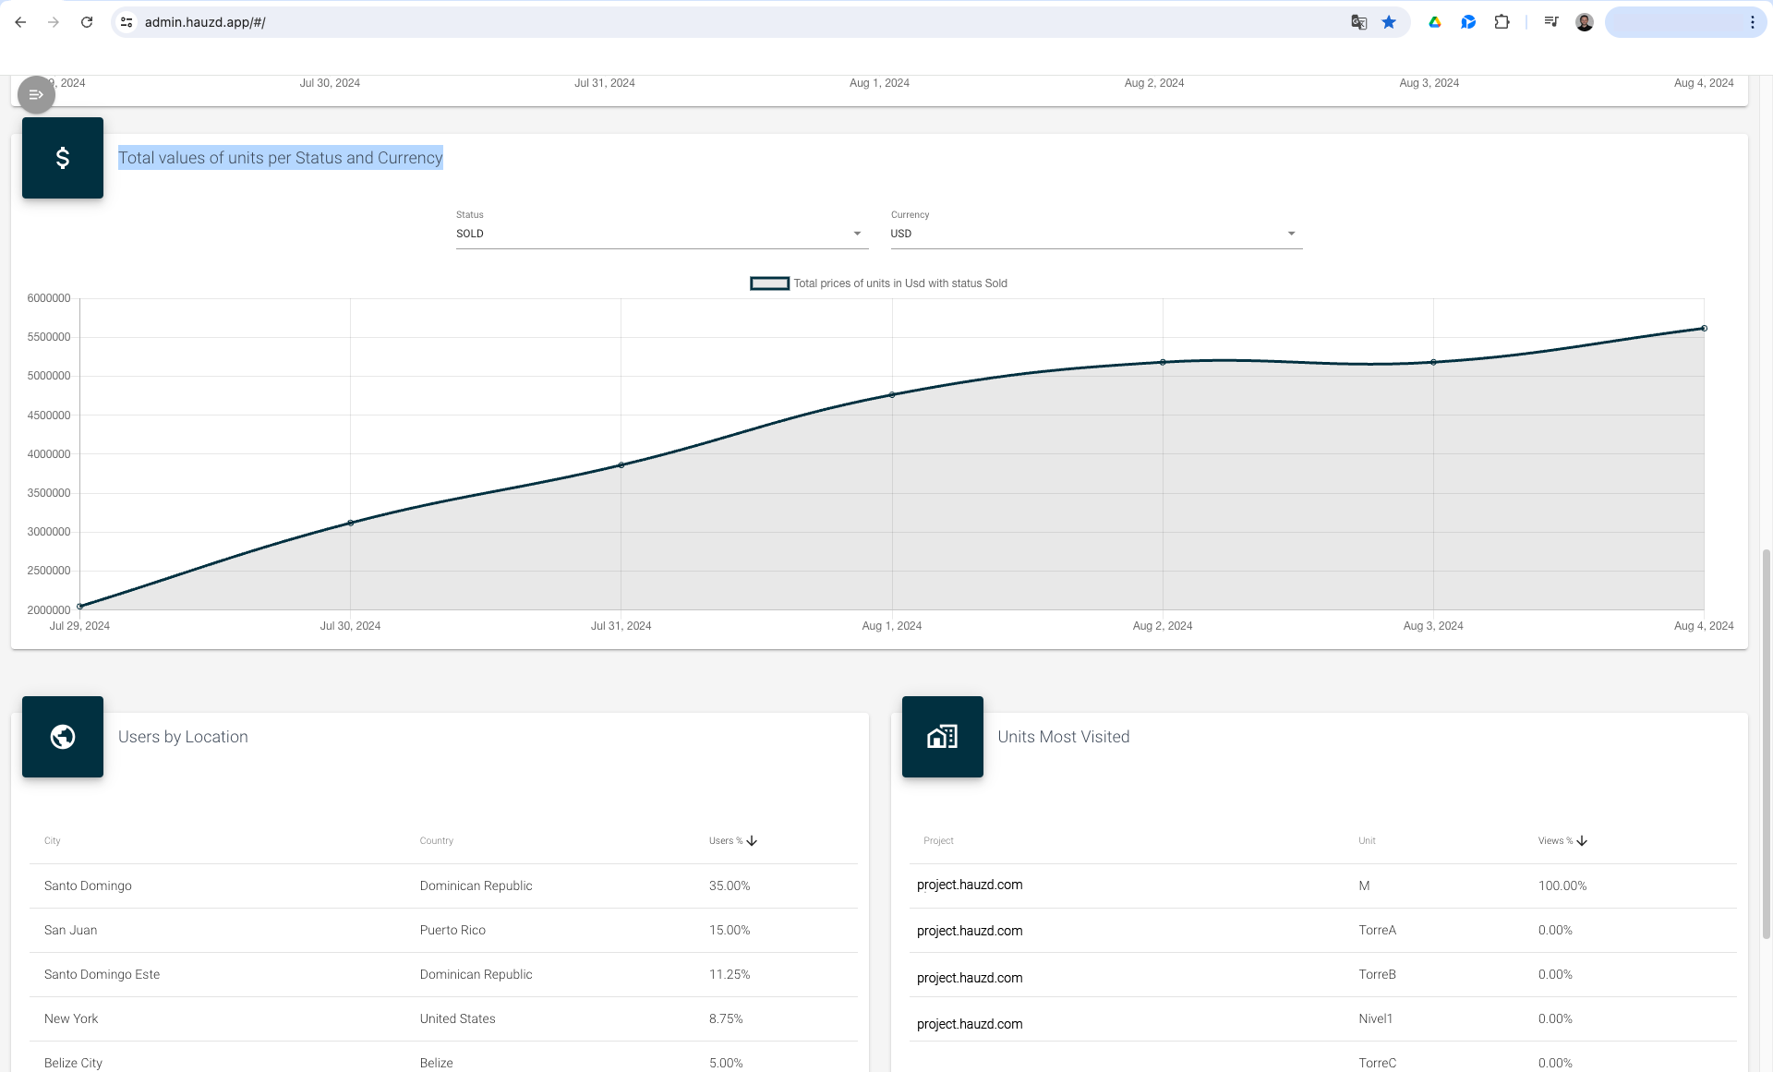
Task: Sort by the Views % column arrow
Action: tap(1582, 840)
